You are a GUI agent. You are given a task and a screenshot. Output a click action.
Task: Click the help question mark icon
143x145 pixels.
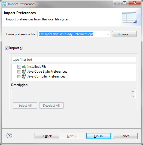(x=9, y=135)
